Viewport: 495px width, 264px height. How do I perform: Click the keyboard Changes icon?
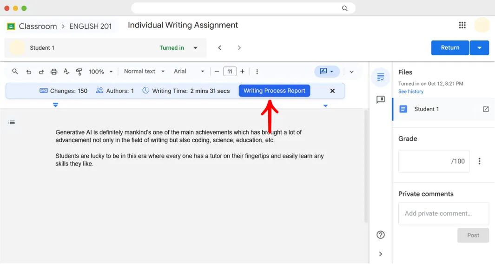click(x=44, y=91)
